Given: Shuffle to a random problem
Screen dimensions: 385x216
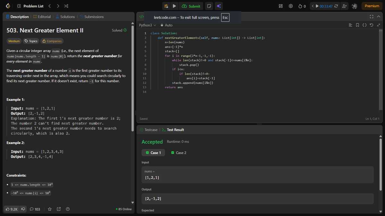Looking at the screenshot, I should pyautogui.click(x=65, y=6).
